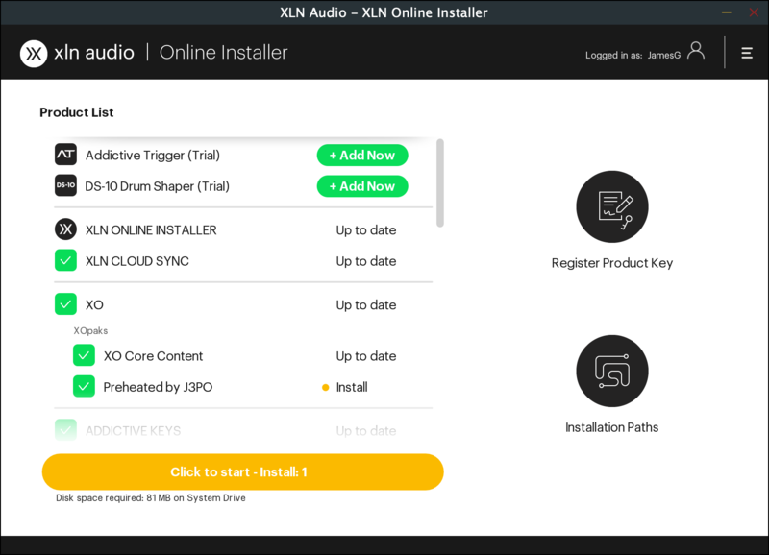Click the XOpaks section heading
Viewport: 769px width, 555px height.
tap(90, 330)
